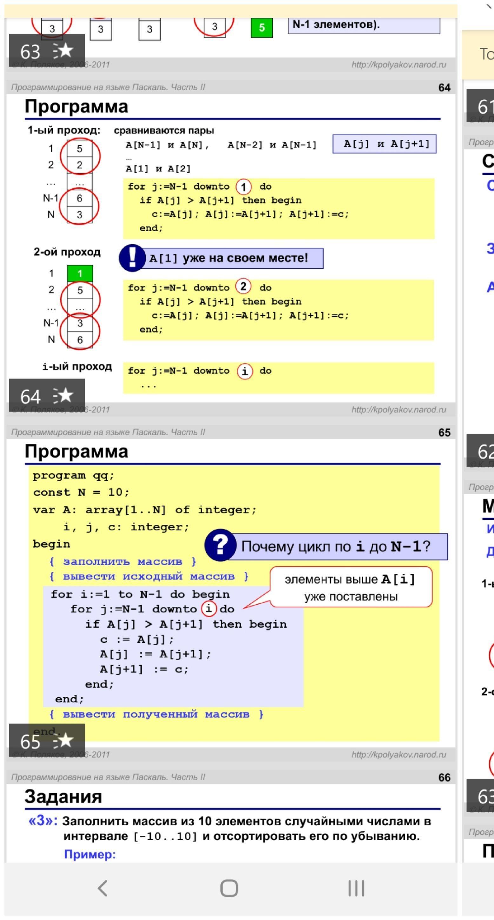The width and height of the screenshot is (494, 920).
Task: Tap slide 64 header 'Программирование на языке Паскаль'
Action: point(108,87)
